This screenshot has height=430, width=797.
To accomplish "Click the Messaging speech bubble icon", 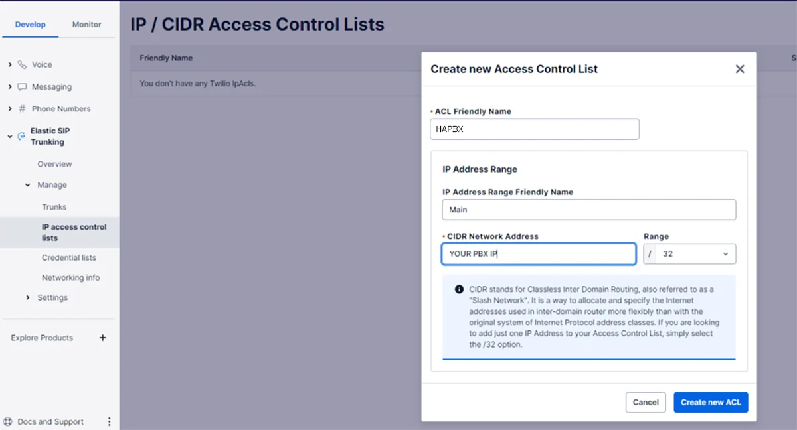I will [x=23, y=86].
